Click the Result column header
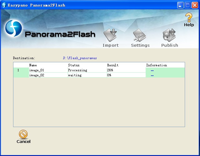This screenshot has height=156, width=200. [113, 65]
